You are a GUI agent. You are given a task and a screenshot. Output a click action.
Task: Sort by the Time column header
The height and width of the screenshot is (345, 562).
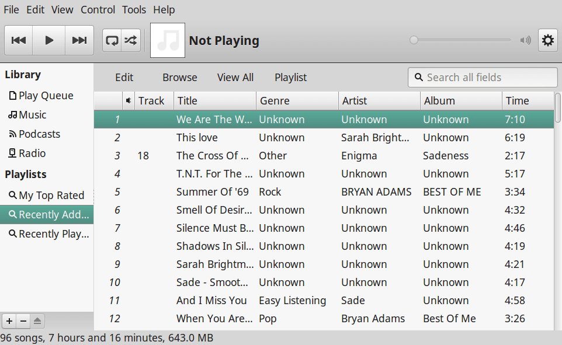(528, 100)
